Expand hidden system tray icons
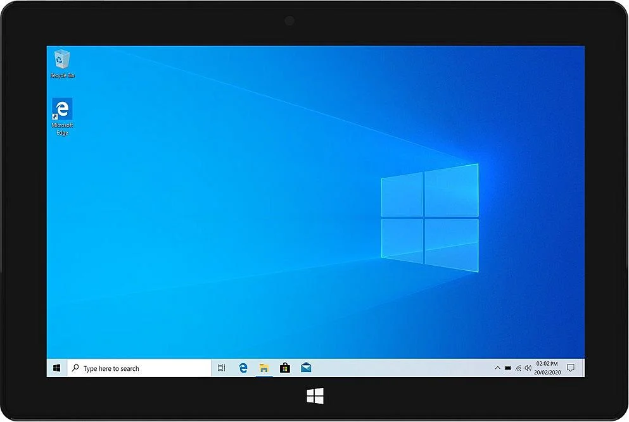629x422 pixels. point(497,368)
